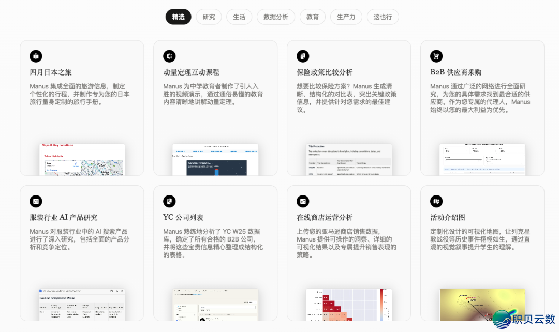Image resolution: width=559 pixels, height=332 pixels.
Task: Open the Trip Protection table preview thumbnail
Action: coord(349,160)
